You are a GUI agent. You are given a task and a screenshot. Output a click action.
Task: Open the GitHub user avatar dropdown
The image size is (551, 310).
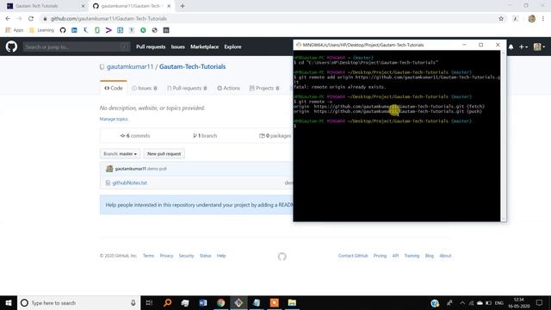point(539,46)
